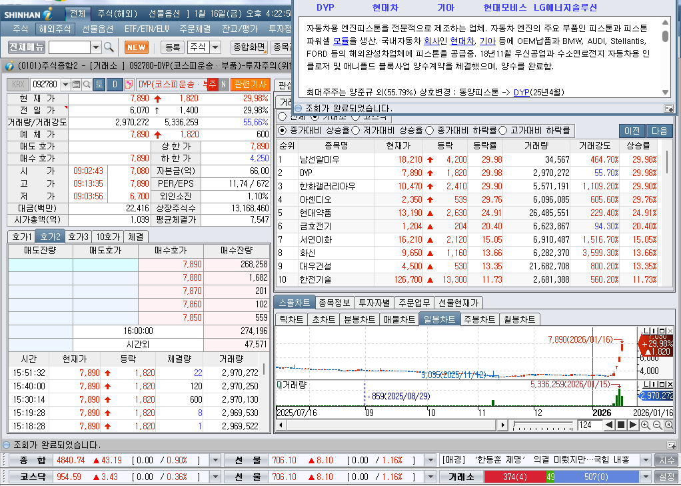
Task: Click the stock search magnifier beside code 092780
Action: [x=87, y=84]
